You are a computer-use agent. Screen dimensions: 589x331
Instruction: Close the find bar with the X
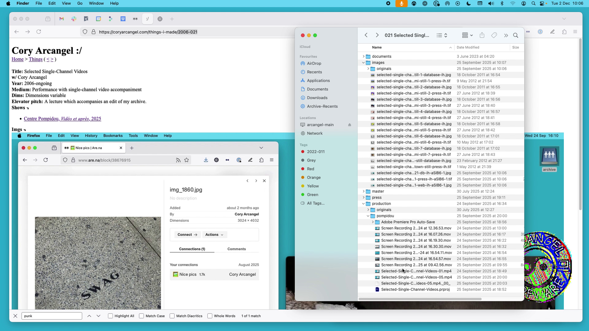click(x=15, y=316)
